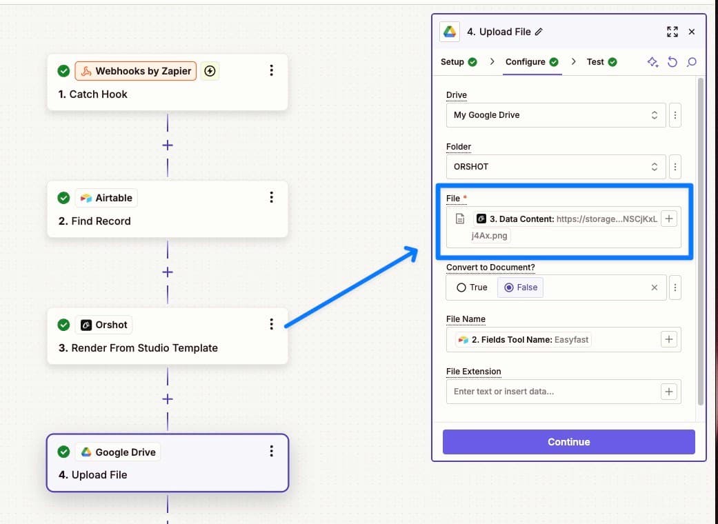The width and height of the screenshot is (718, 524).
Task: Open the Drive dropdown showing My Google Drive
Action: (556, 115)
